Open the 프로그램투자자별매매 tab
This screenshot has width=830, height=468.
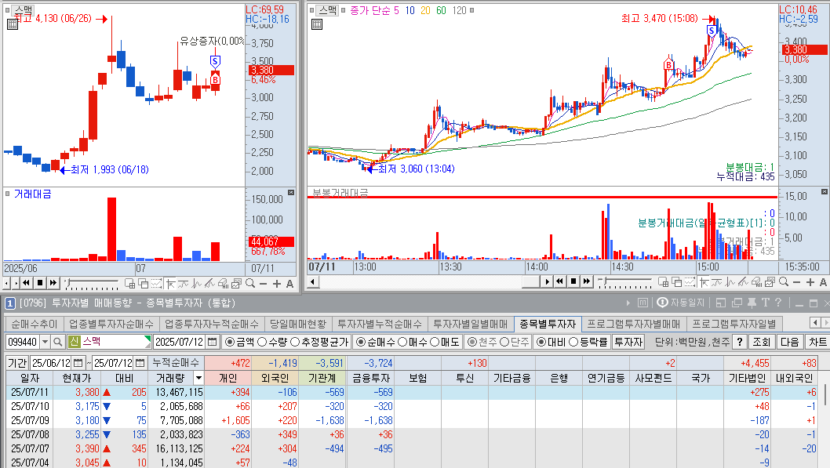click(x=634, y=324)
